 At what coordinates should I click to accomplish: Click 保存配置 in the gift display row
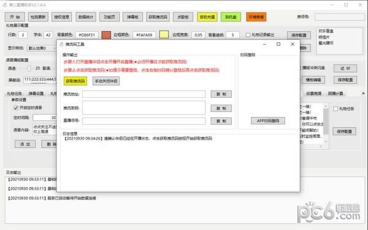(x=299, y=35)
